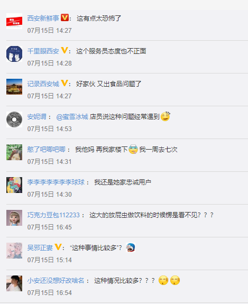Click the Doraemon sticker in 吴邪正妻's comment
This screenshot has height=304, width=248.
131,247
